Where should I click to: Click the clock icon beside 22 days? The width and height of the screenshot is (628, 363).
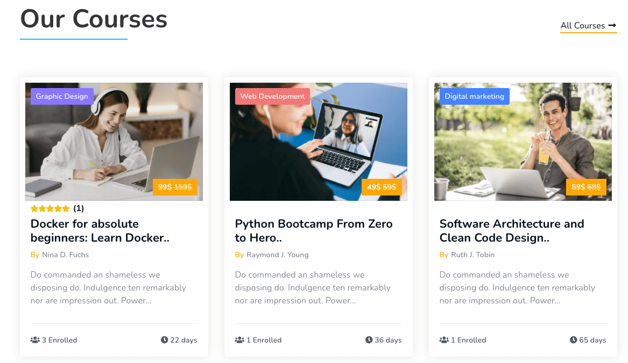point(164,340)
